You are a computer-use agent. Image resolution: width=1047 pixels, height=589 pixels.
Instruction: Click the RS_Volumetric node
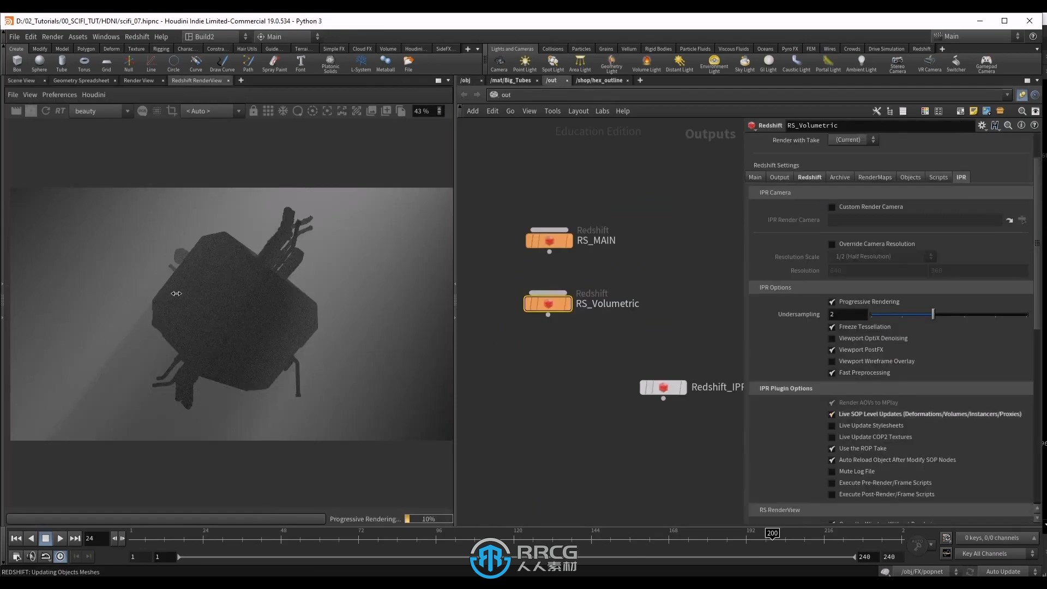548,303
